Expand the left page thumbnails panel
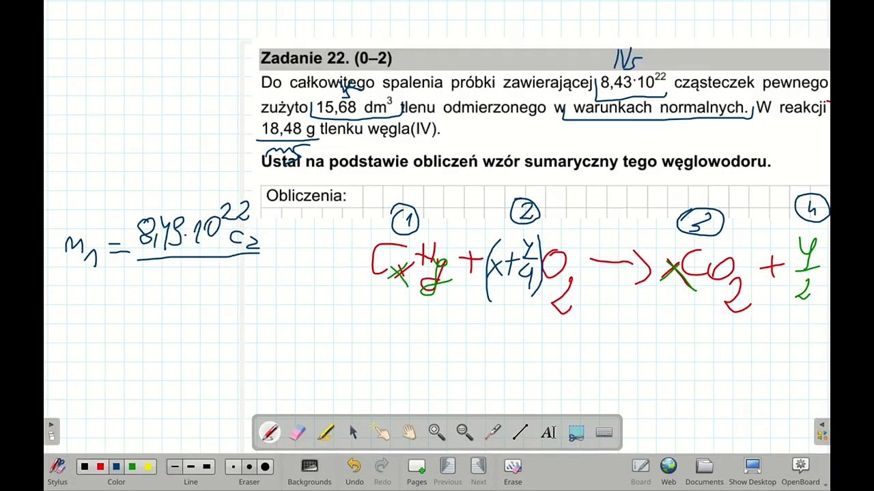This screenshot has width=874, height=491. click(x=51, y=431)
